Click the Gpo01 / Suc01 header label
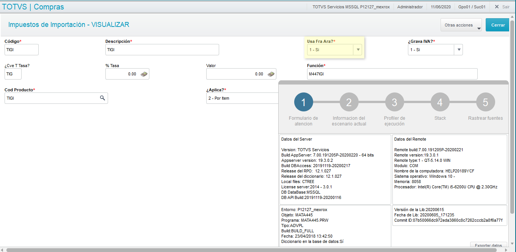The image size is (516, 252). [472, 7]
